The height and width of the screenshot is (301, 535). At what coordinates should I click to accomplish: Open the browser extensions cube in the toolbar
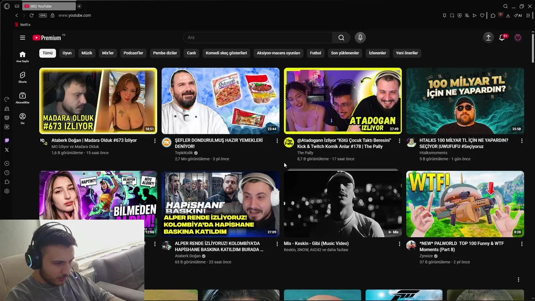493,15
